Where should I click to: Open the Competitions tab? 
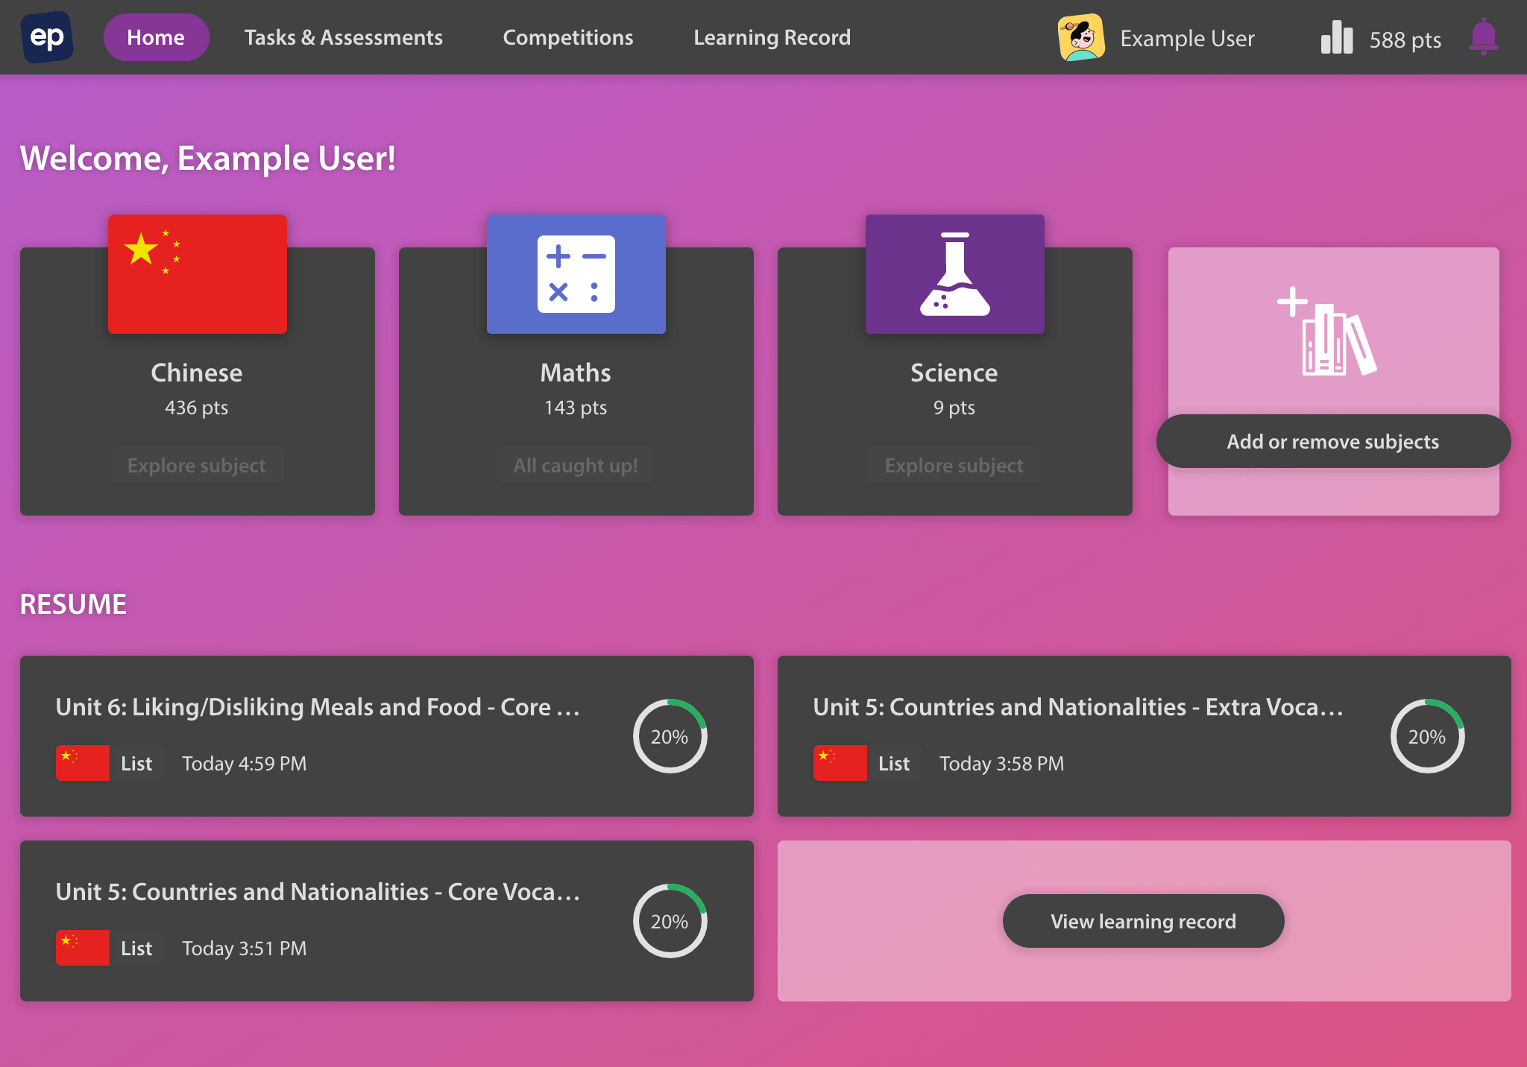[x=568, y=37]
